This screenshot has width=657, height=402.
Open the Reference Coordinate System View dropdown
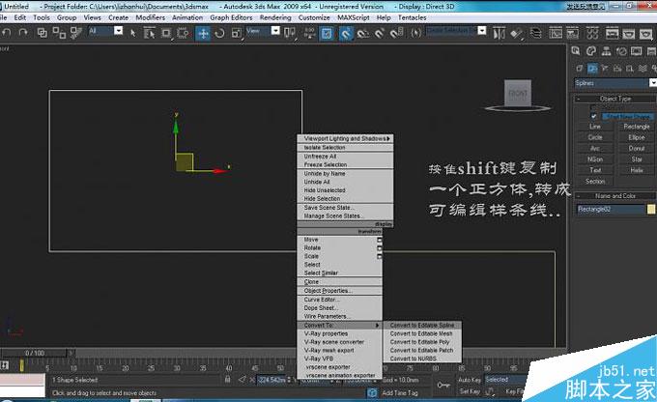(275, 31)
